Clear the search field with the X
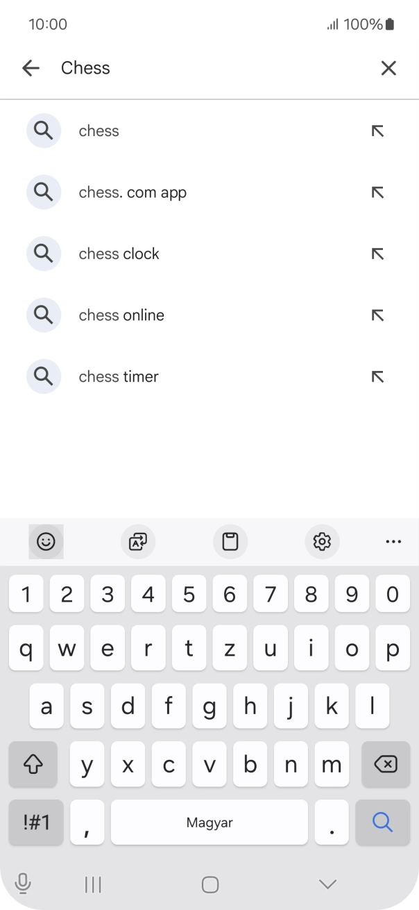 pyautogui.click(x=388, y=68)
